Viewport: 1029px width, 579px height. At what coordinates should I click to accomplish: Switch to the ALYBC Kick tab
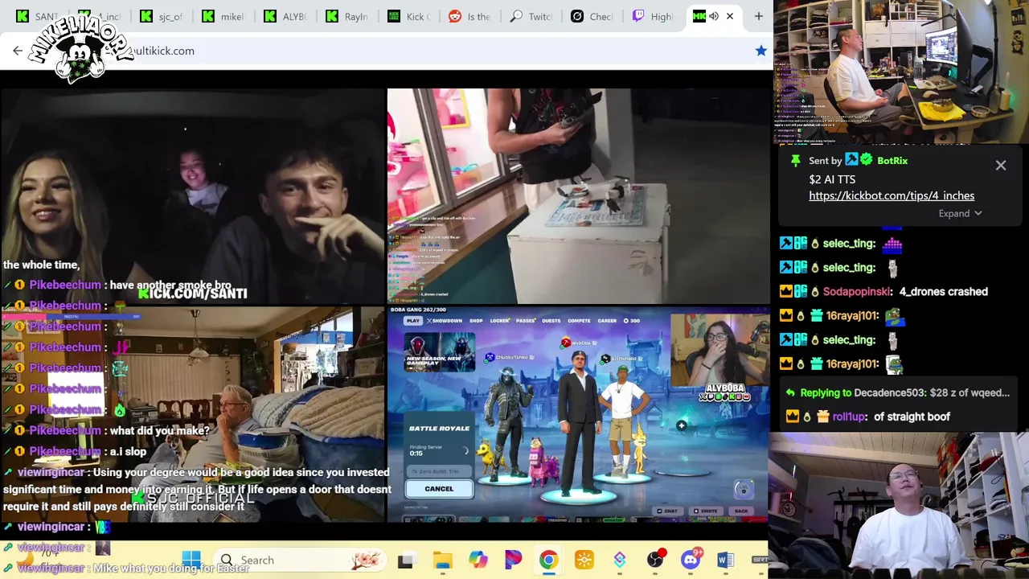285,16
